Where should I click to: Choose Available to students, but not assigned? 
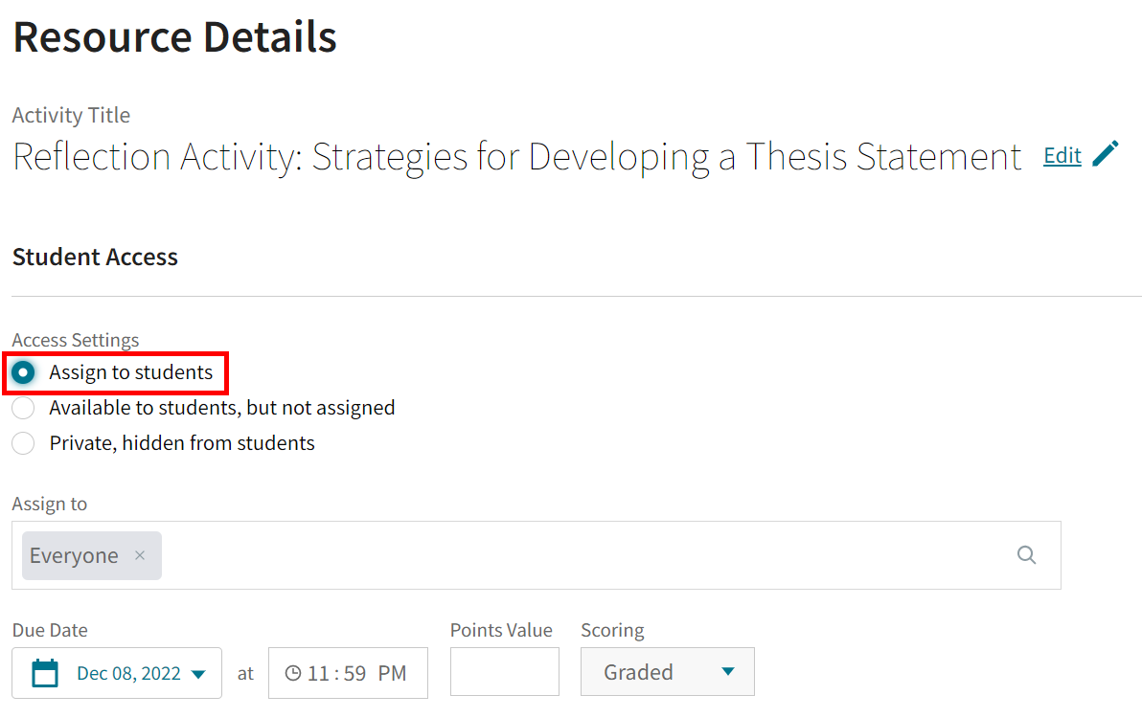[23, 408]
